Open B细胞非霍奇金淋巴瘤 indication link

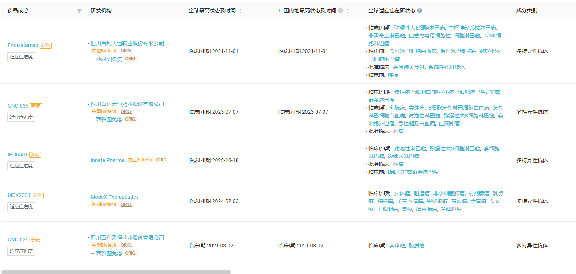click(413, 172)
